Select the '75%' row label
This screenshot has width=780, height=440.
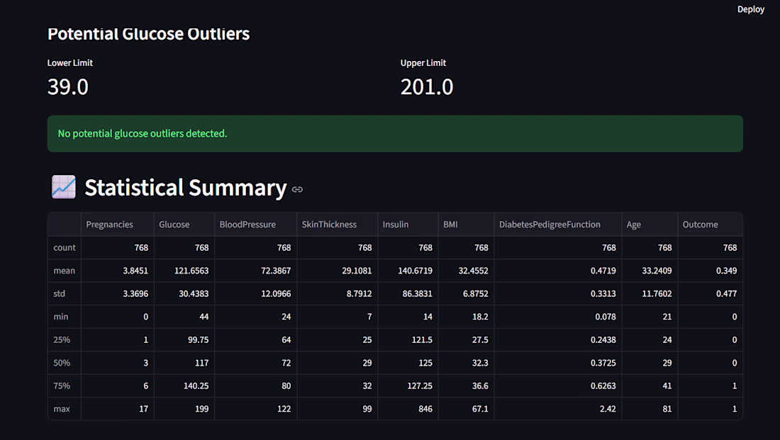[64, 386]
